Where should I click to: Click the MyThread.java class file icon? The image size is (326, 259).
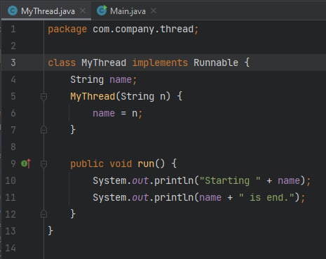pos(13,11)
